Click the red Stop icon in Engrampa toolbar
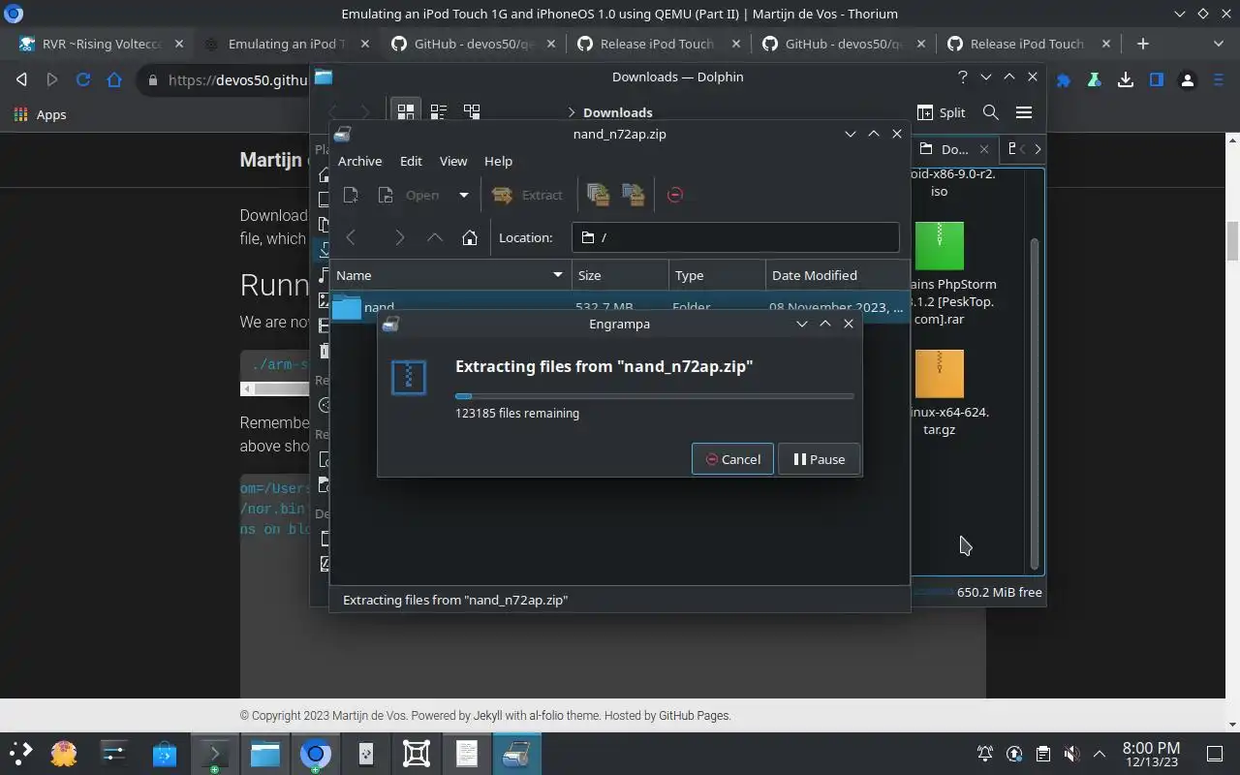The width and height of the screenshot is (1240, 775). click(x=675, y=195)
